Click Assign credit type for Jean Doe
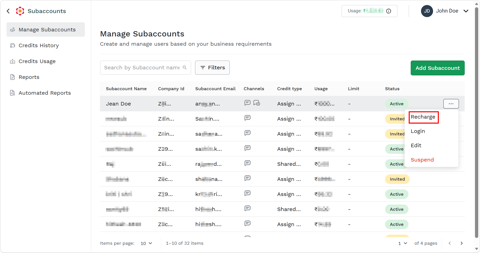This screenshot has width=480, height=253. [289, 104]
